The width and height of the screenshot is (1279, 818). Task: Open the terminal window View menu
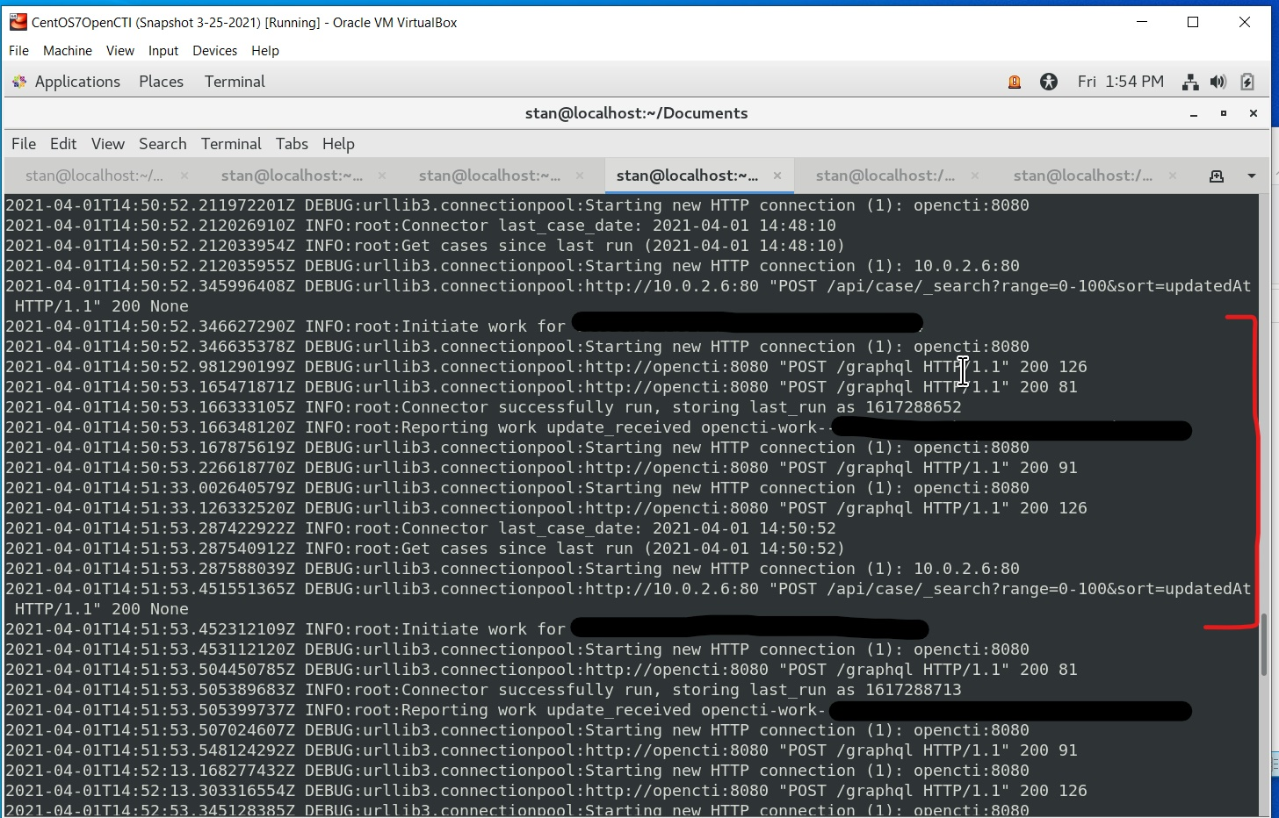(x=108, y=144)
